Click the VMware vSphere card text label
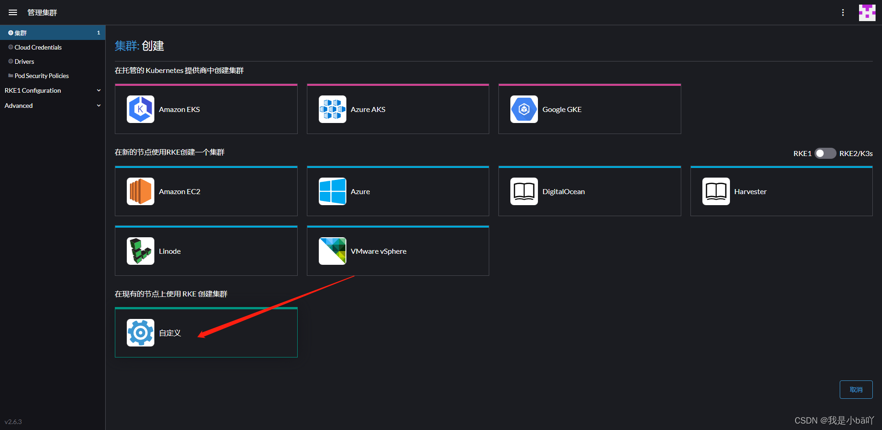882x430 pixels. click(379, 251)
